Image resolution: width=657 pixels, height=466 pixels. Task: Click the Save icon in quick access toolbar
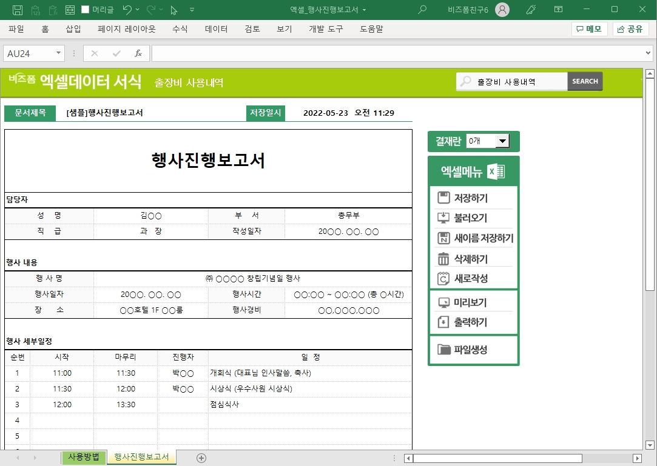(18, 10)
